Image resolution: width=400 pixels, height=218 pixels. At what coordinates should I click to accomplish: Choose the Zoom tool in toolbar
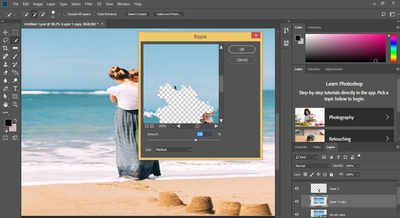click(x=15, y=104)
